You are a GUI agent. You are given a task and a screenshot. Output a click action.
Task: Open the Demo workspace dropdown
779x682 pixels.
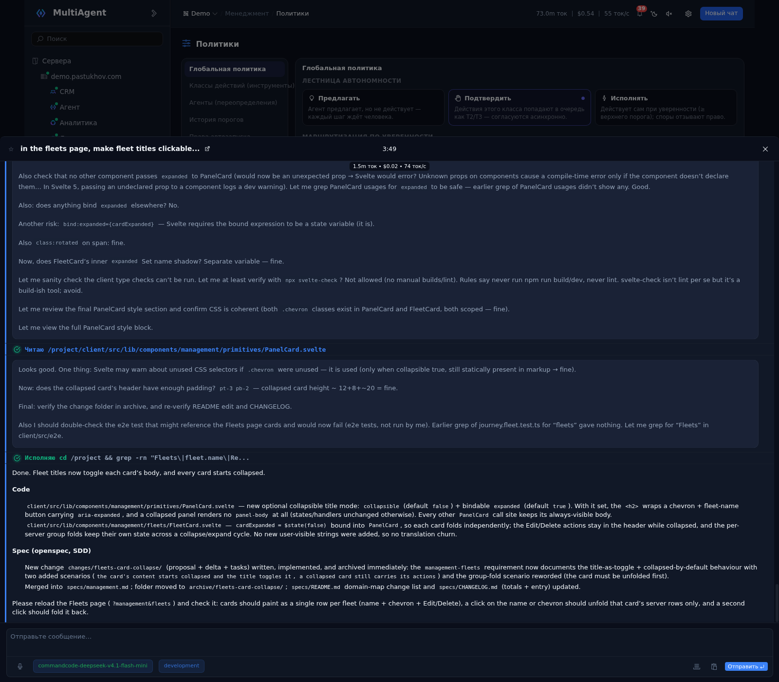coord(200,14)
